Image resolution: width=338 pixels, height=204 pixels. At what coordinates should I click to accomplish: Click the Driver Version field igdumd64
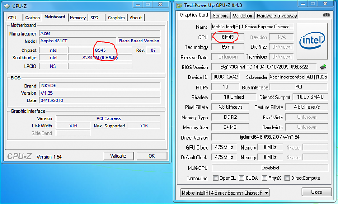click(x=269, y=137)
